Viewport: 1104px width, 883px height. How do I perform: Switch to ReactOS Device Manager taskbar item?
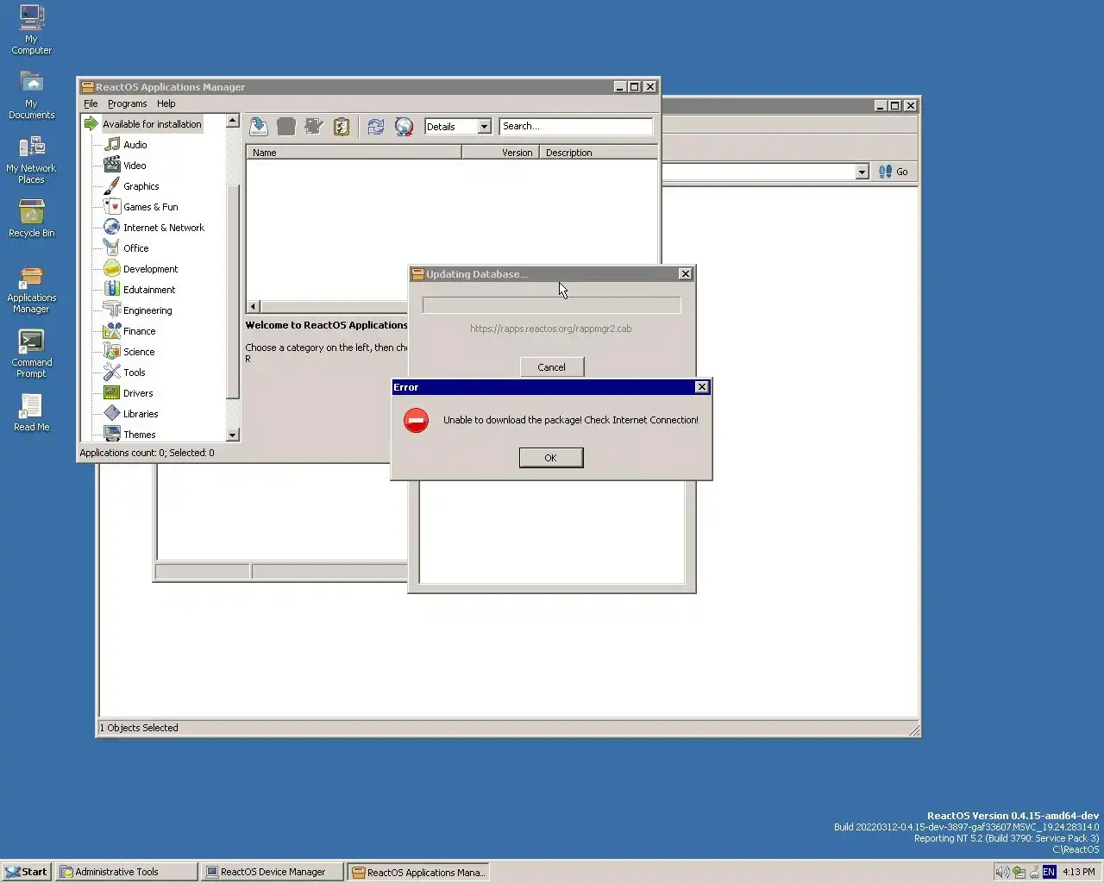(x=273, y=872)
